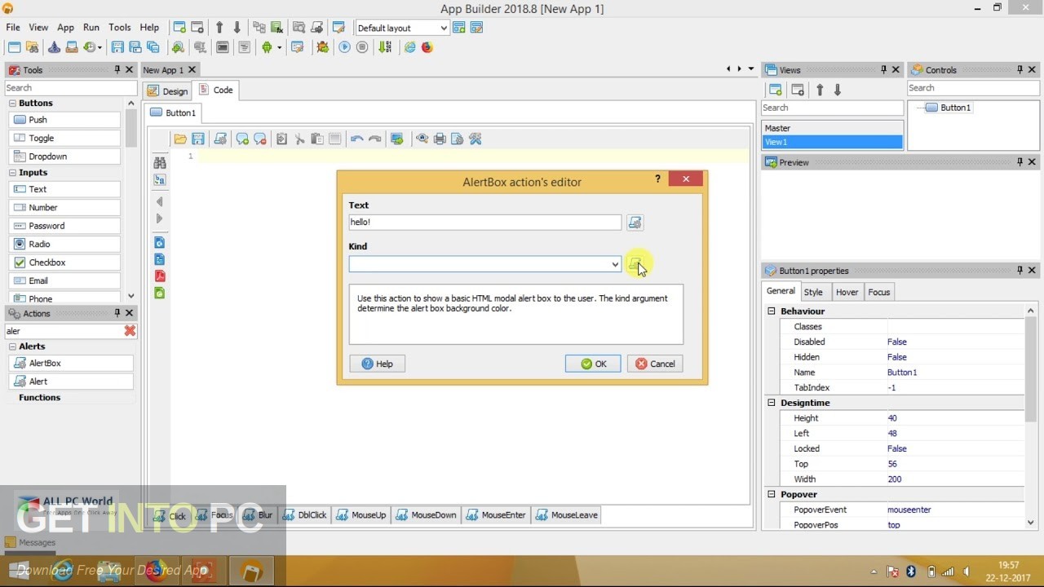Click the save disk icon in code editor toolbar

click(x=198, y=139)
